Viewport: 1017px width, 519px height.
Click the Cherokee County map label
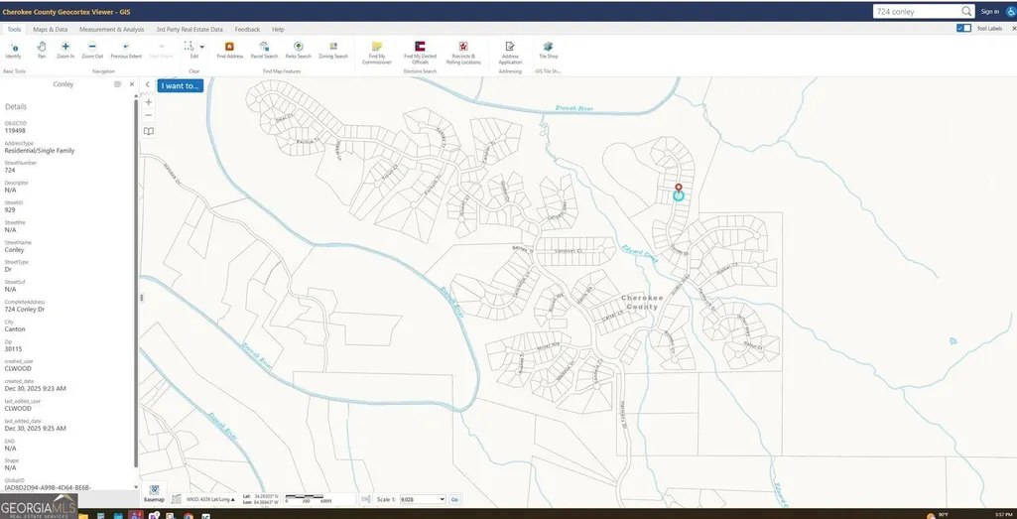tap(643, 302)
